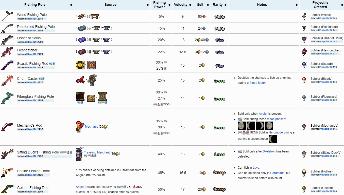Click the Bobber (Scarab) projectile icon
Image resolution: width=344 pixels, height=195 pixels.
point(304,65)
